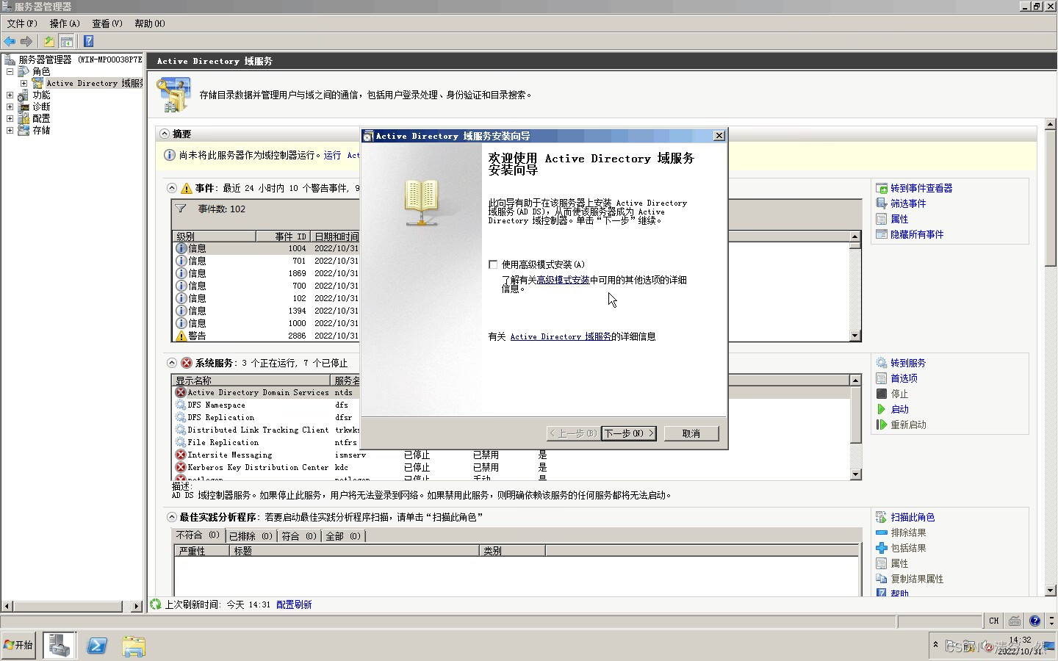The height and width of the screenshot is (661, 1058).
Task: Expand the Configuration tree node
Action: pos(10,118)
